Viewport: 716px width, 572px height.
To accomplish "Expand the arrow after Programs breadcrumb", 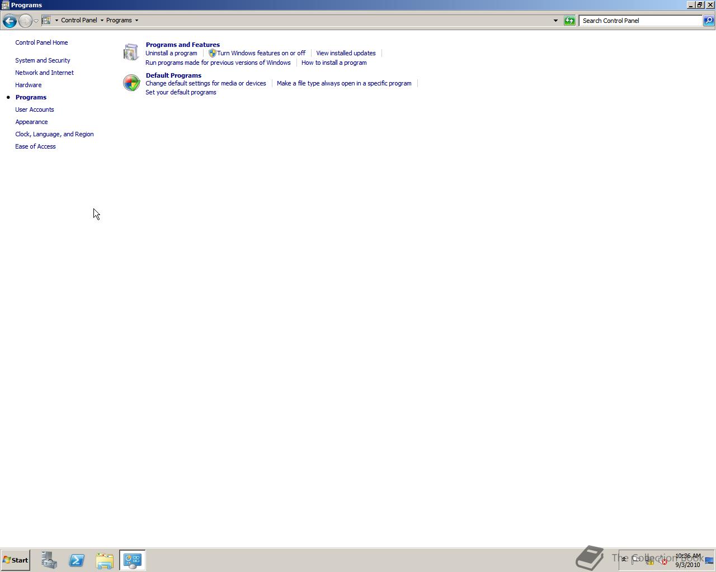I will click(x=136, y=20).
